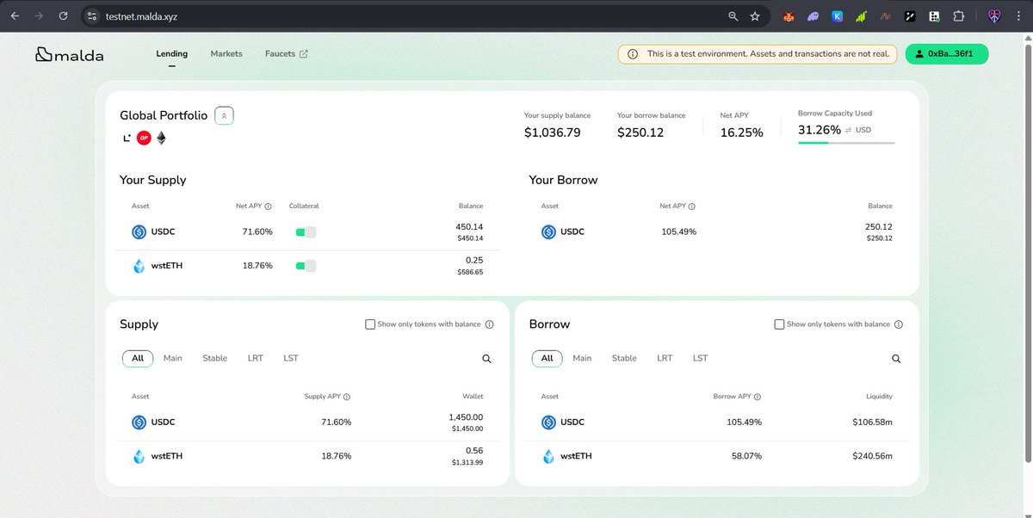Click Net APY info icon in Your Borrow
This screenshot has width=1033, height=518.
pos(692,207)
